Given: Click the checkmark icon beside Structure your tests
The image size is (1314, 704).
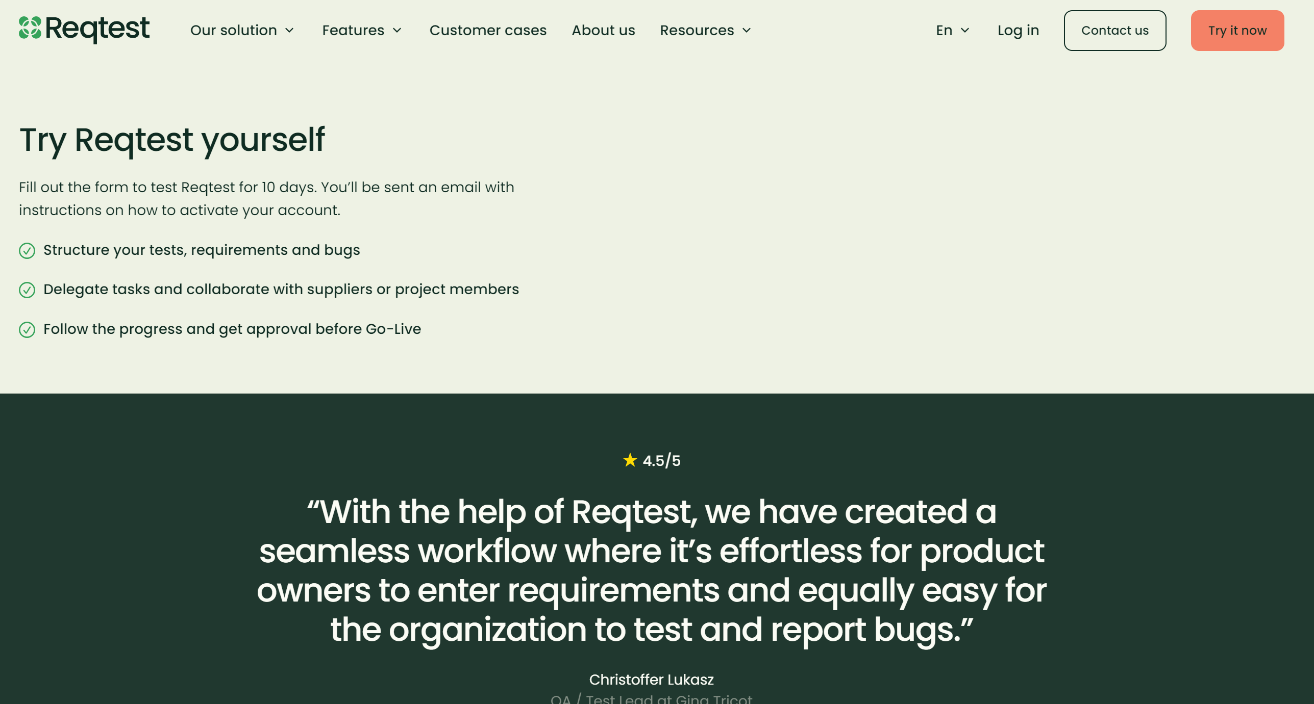Looking at the screenshot, I should (x=27, y=251).
